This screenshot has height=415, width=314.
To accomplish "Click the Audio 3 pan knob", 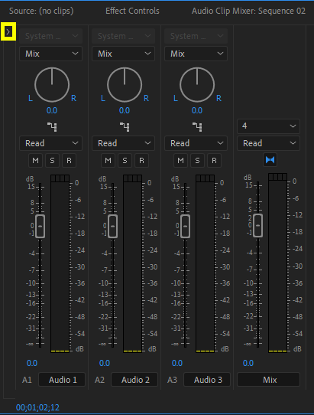I will 197,85.
